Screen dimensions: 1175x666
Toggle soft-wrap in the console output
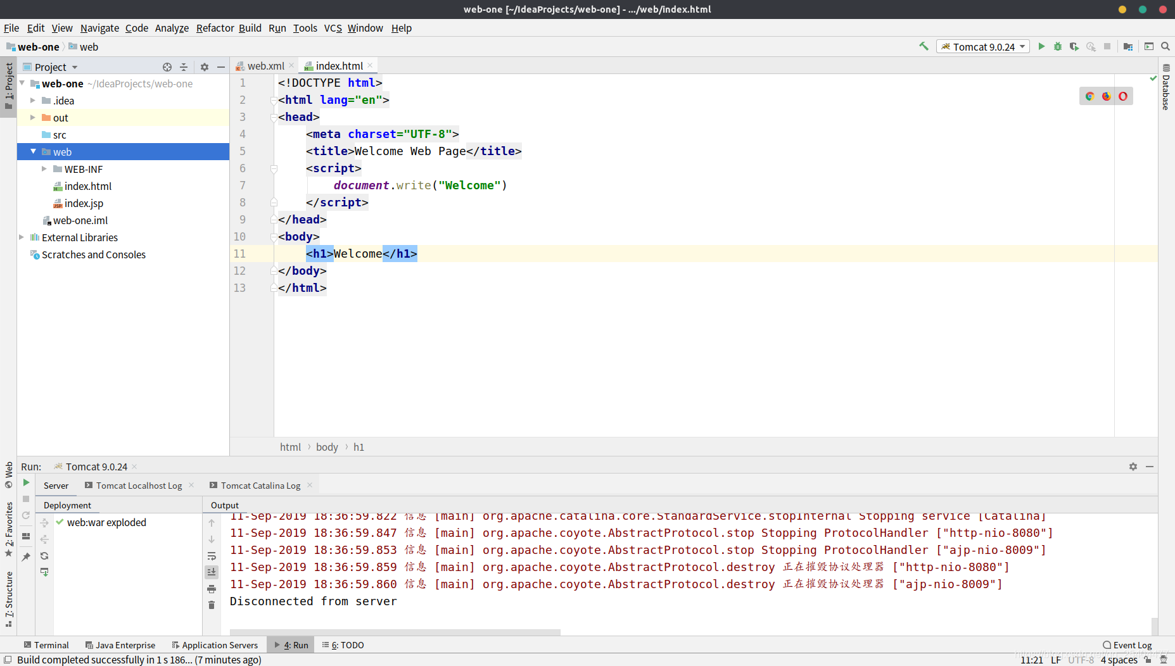[212, 556]
